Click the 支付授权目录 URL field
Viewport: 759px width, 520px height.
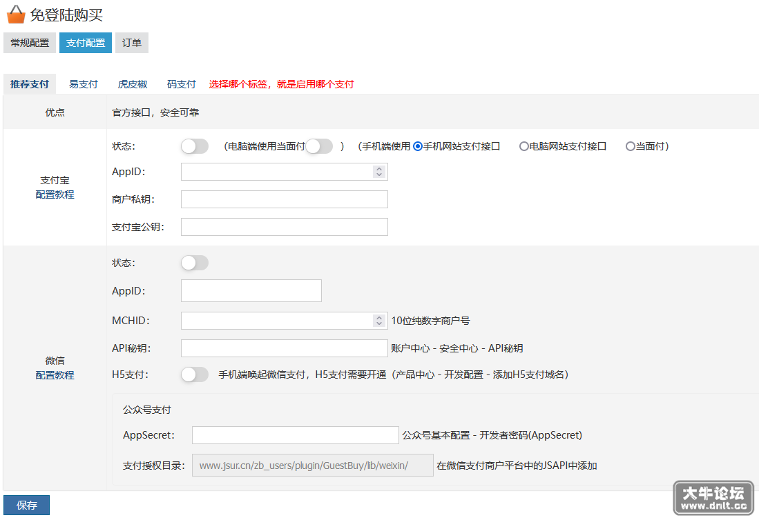coord(313,466)
